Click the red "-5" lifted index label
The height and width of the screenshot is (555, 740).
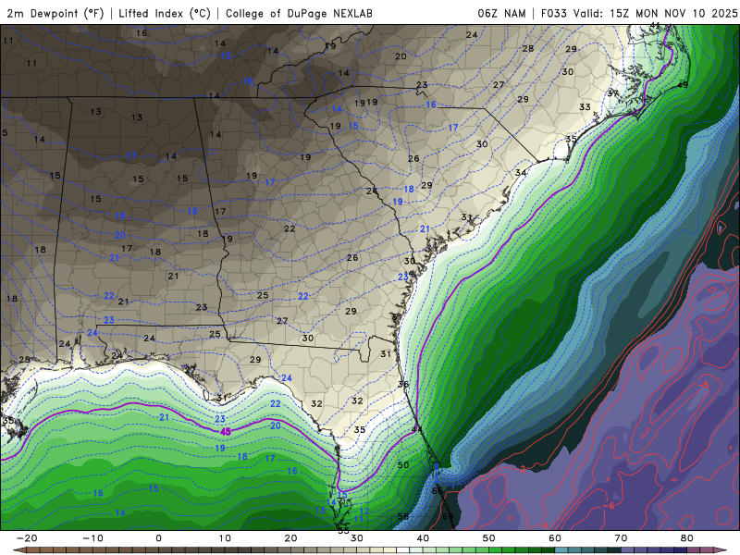pyautogui.click(x=703, y=385)
